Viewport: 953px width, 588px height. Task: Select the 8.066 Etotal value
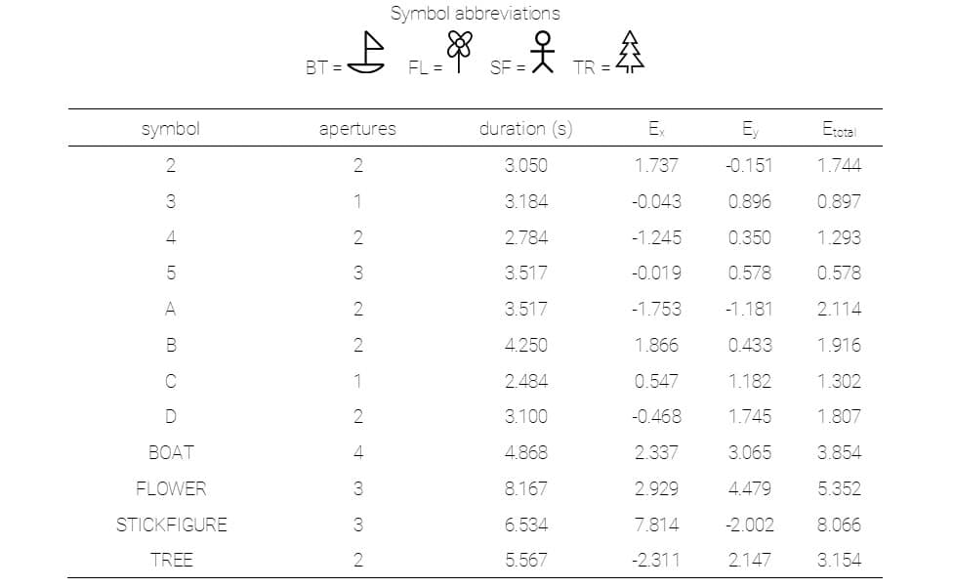click(839, 525)
